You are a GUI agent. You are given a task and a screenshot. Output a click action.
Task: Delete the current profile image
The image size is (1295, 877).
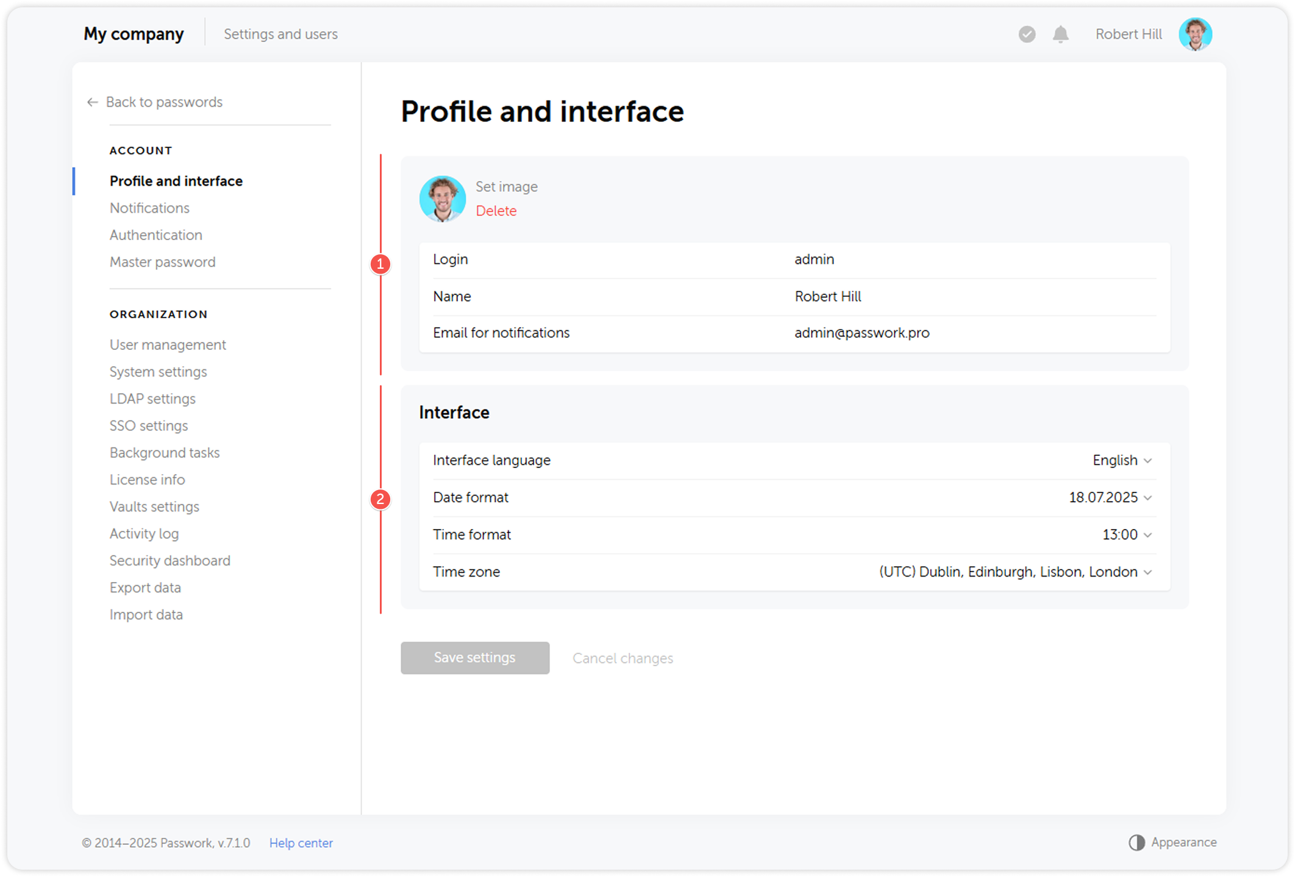[496, 210]
